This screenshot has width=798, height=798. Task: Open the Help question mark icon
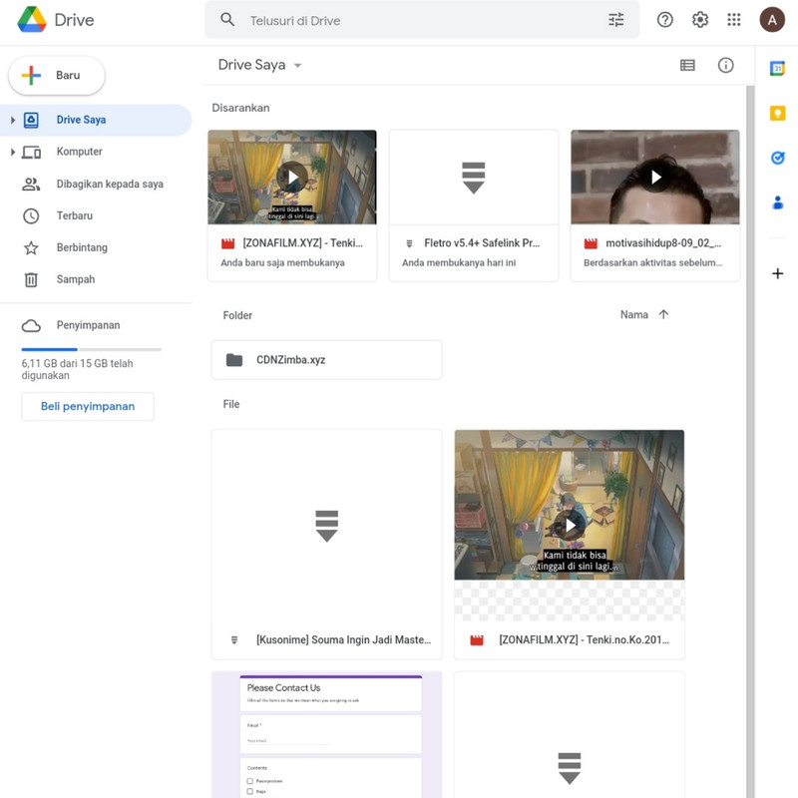(x=664, y=20)
